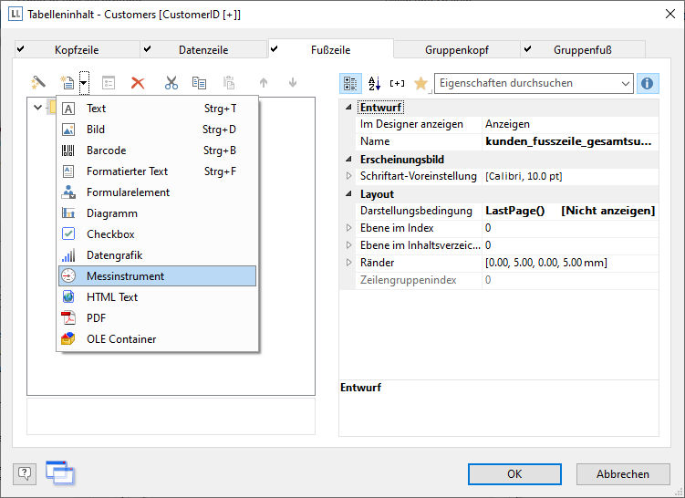Click the copy icon in toolbar
The height and width of the screenshot is (498, 685).
pos(199,83)
